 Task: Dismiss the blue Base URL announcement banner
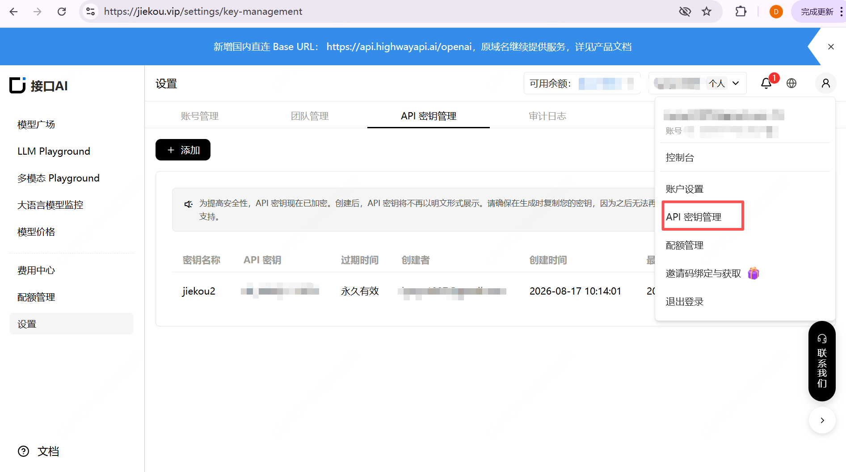pos(831,46)
